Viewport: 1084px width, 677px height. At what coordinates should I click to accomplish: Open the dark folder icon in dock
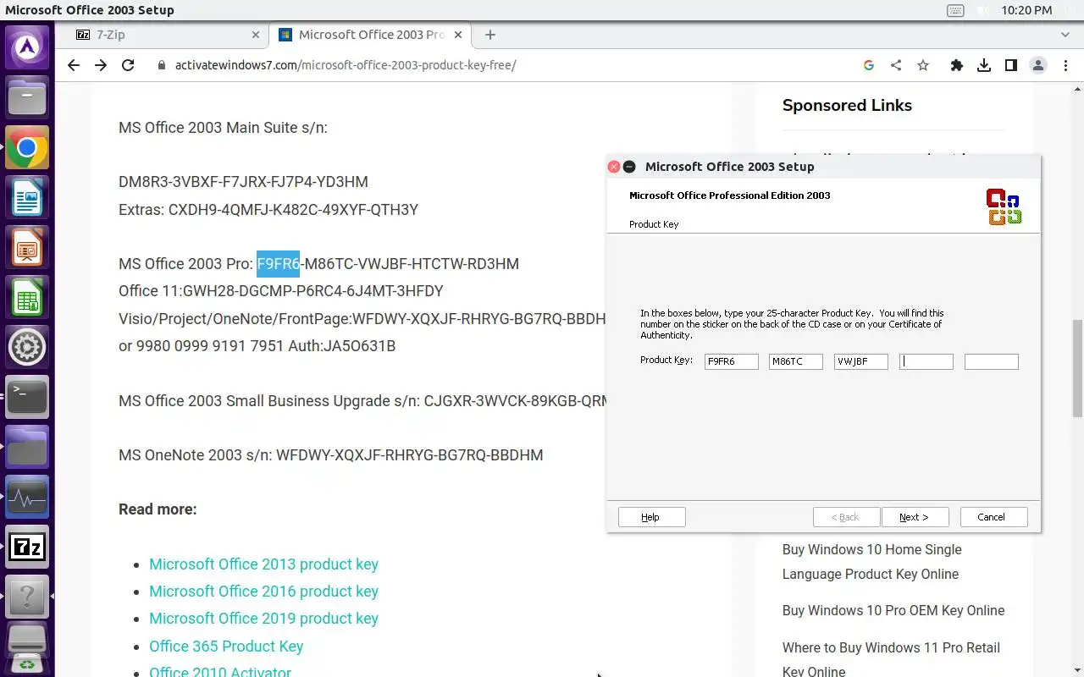(x=27, y=447)
